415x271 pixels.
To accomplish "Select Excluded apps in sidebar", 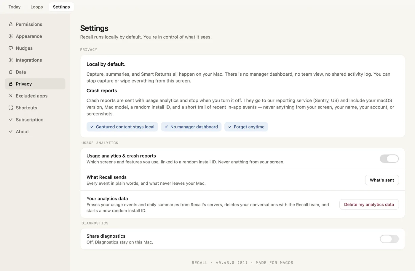I will point(35,96).
